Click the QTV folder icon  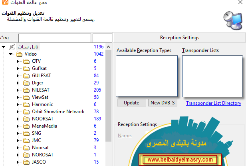pyautogui.click(x=26, y=61)
